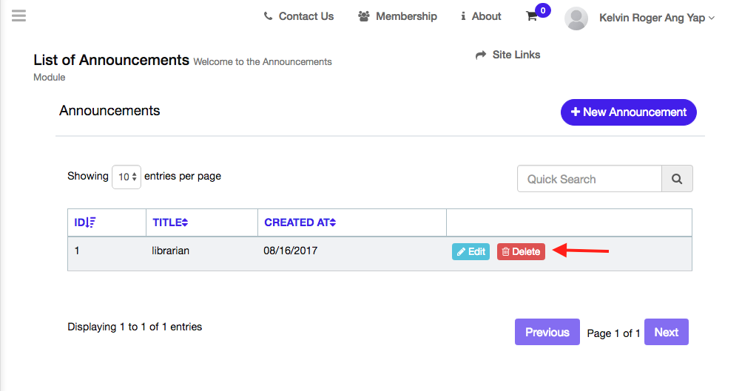
Task: Go to Previous page
Action: (547, 332)
